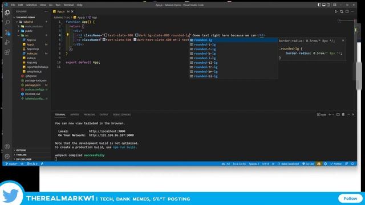Image resolution: width=365 pixels, height=205 pixels.
Task: Open index.css in the file explorer
Action: click(x=32, y=54)
